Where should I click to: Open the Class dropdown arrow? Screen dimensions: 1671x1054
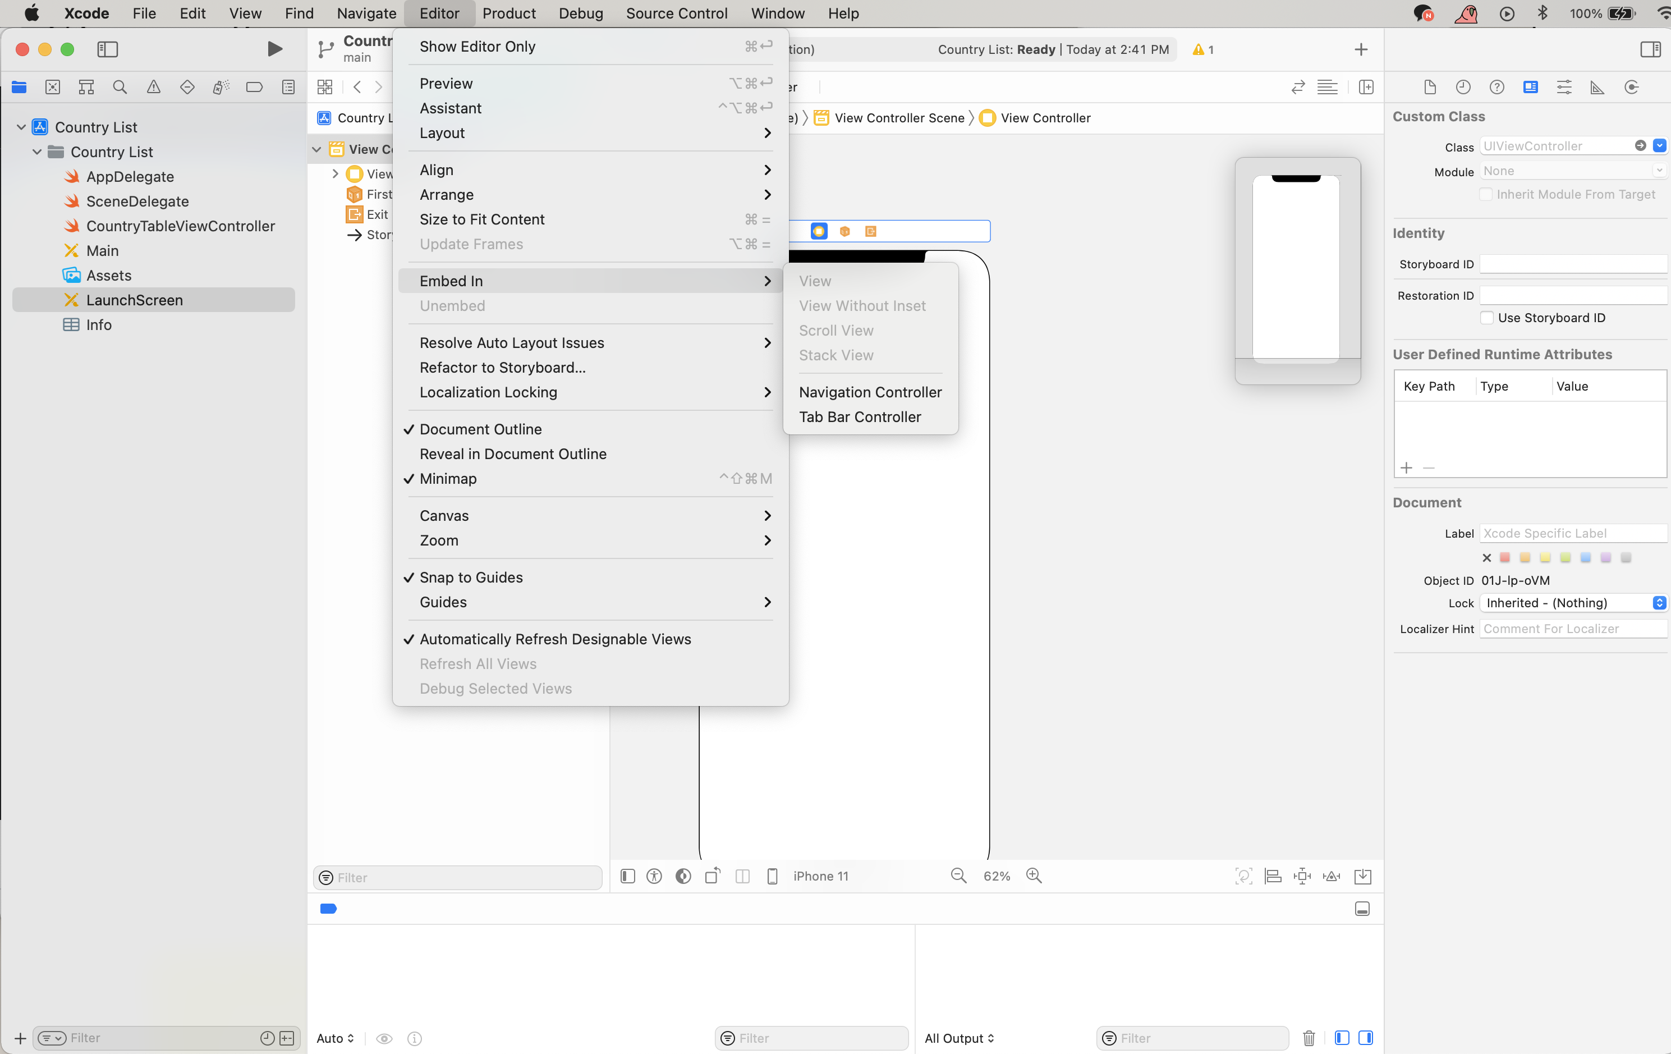pyautogui.click(x=1659, y=145)
